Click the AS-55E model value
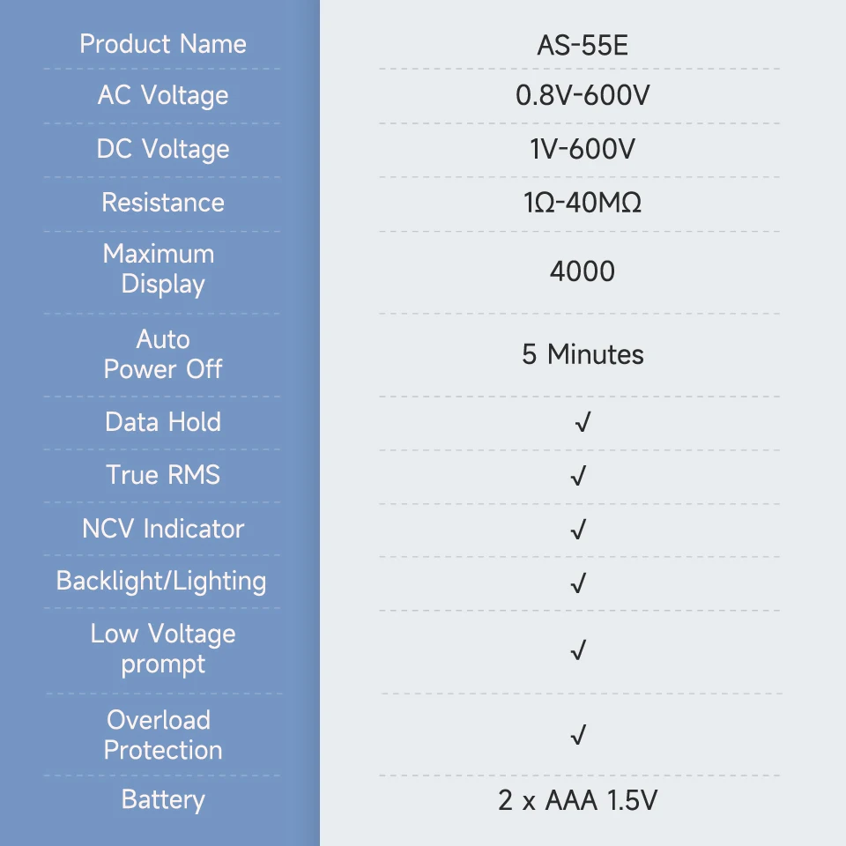Screen dimensions: 846x846 pos(583,46)
